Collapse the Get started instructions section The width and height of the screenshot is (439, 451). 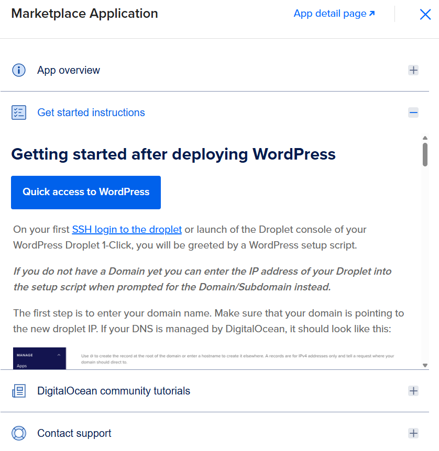(413, 112)
